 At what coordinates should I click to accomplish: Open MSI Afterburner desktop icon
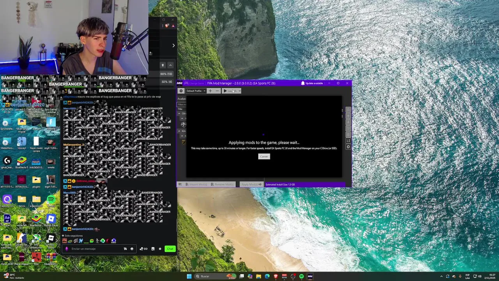(36, 241)
